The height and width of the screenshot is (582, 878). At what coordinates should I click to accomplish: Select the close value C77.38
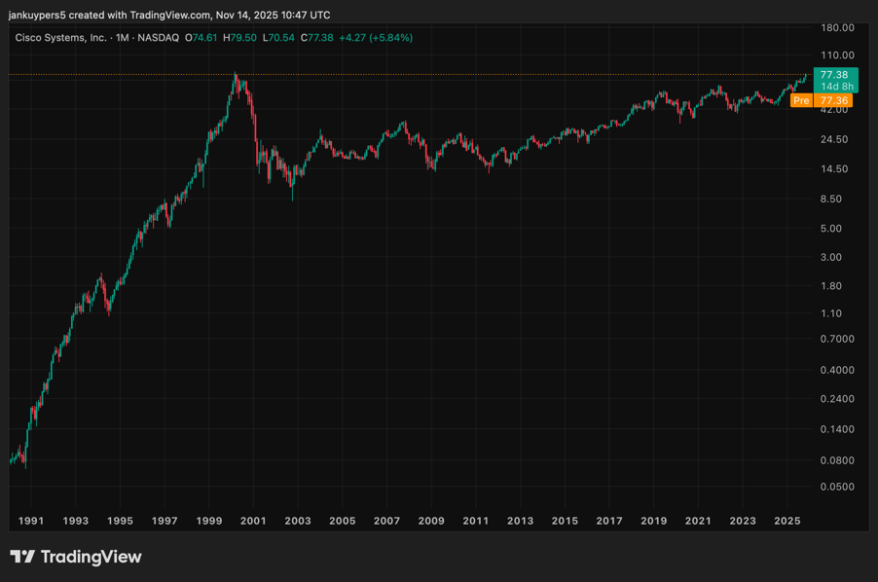(x=317, y=38)
